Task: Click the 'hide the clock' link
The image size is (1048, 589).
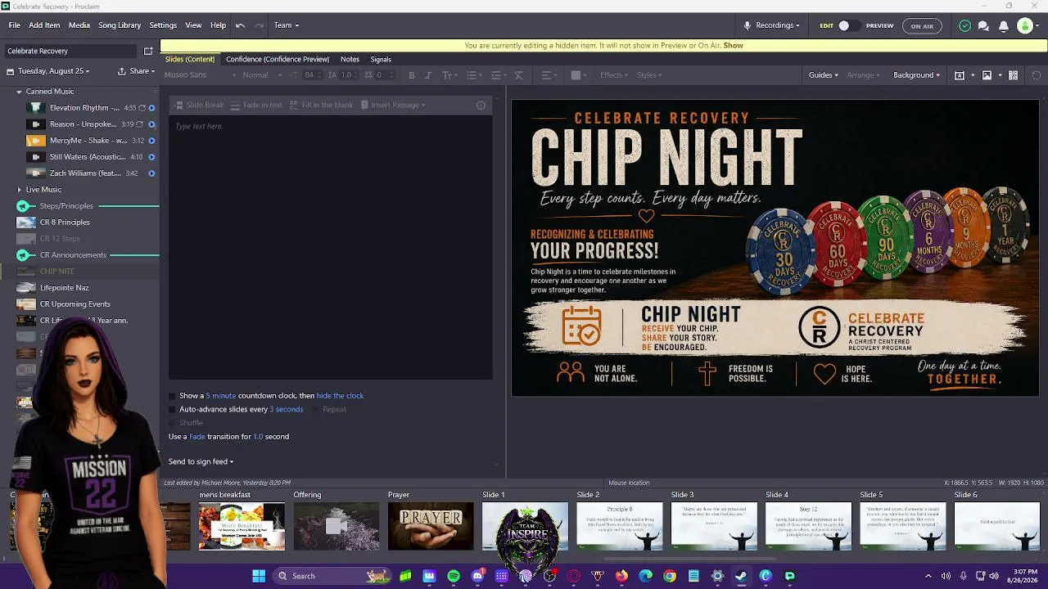Action: [x=340, y=396]
